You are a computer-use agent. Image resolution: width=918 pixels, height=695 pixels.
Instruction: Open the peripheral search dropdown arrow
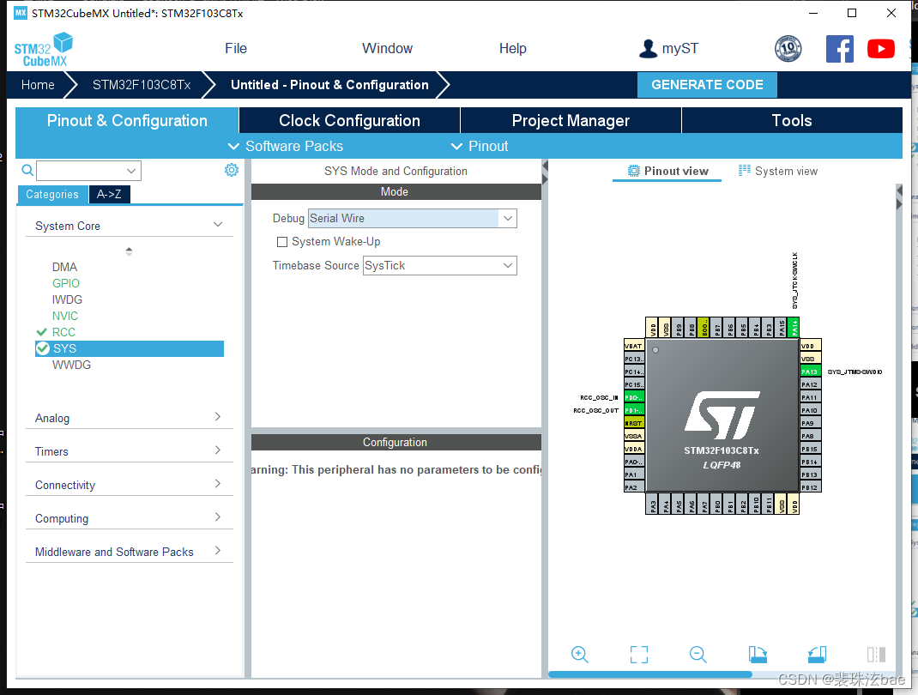tap(131, 171)
